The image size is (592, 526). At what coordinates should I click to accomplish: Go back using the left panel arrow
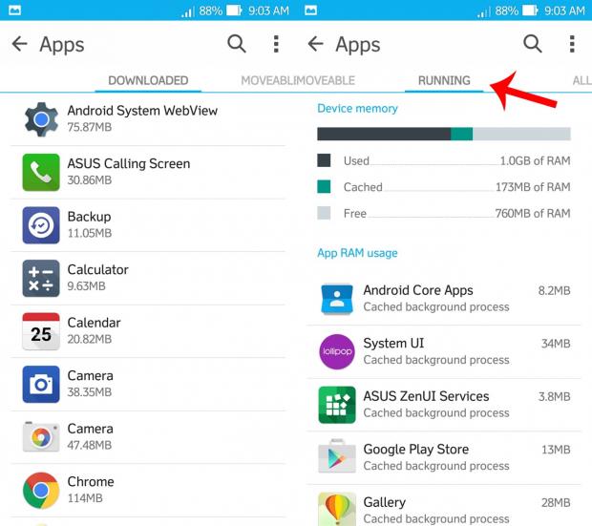click(19, 44)
